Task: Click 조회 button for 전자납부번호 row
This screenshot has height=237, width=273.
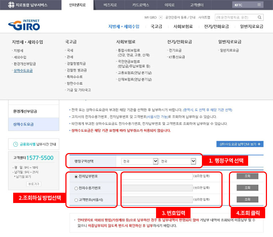Action: (247, 176)
